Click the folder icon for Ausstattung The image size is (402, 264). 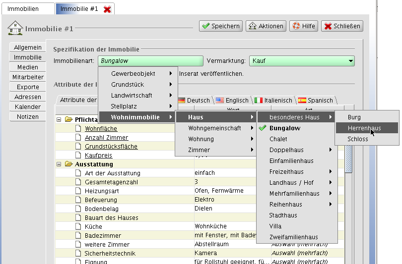coord(68,164)
